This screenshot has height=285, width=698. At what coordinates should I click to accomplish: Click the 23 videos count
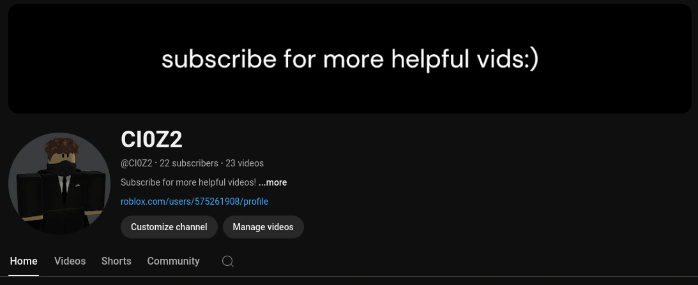(245, 163)
